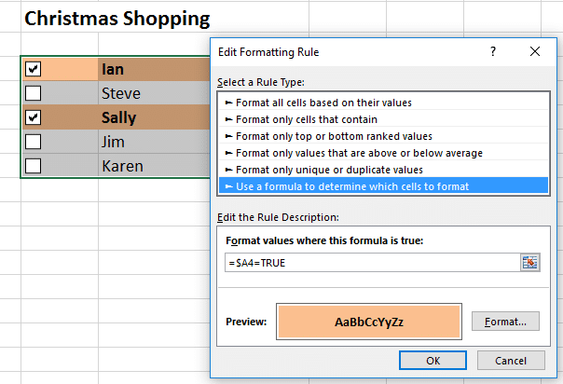Tick the checkbox beside Karen
563x384 pixels.
[x=34, y=166]
